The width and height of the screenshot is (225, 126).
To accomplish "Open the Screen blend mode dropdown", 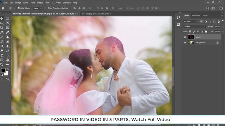I will pyautogui.click(x=194, y=27).
